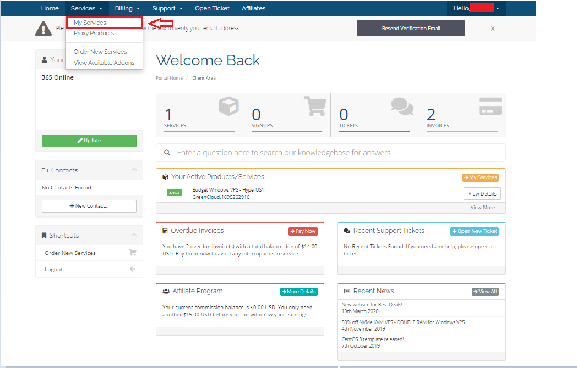Click the Shortcuts bookmark icon
The image size is (577, 368).
(44, 236)
